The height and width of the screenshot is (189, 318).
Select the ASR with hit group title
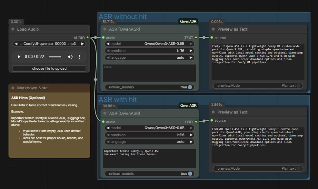pyautogui.click(x=118, y=100)
